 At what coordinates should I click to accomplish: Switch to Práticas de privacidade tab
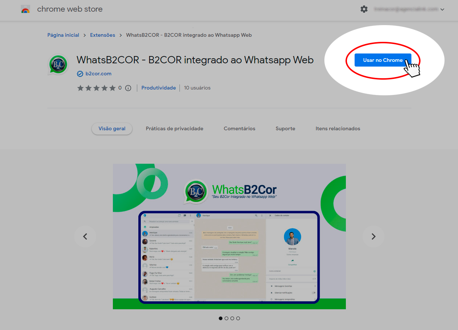click(174, 128)
